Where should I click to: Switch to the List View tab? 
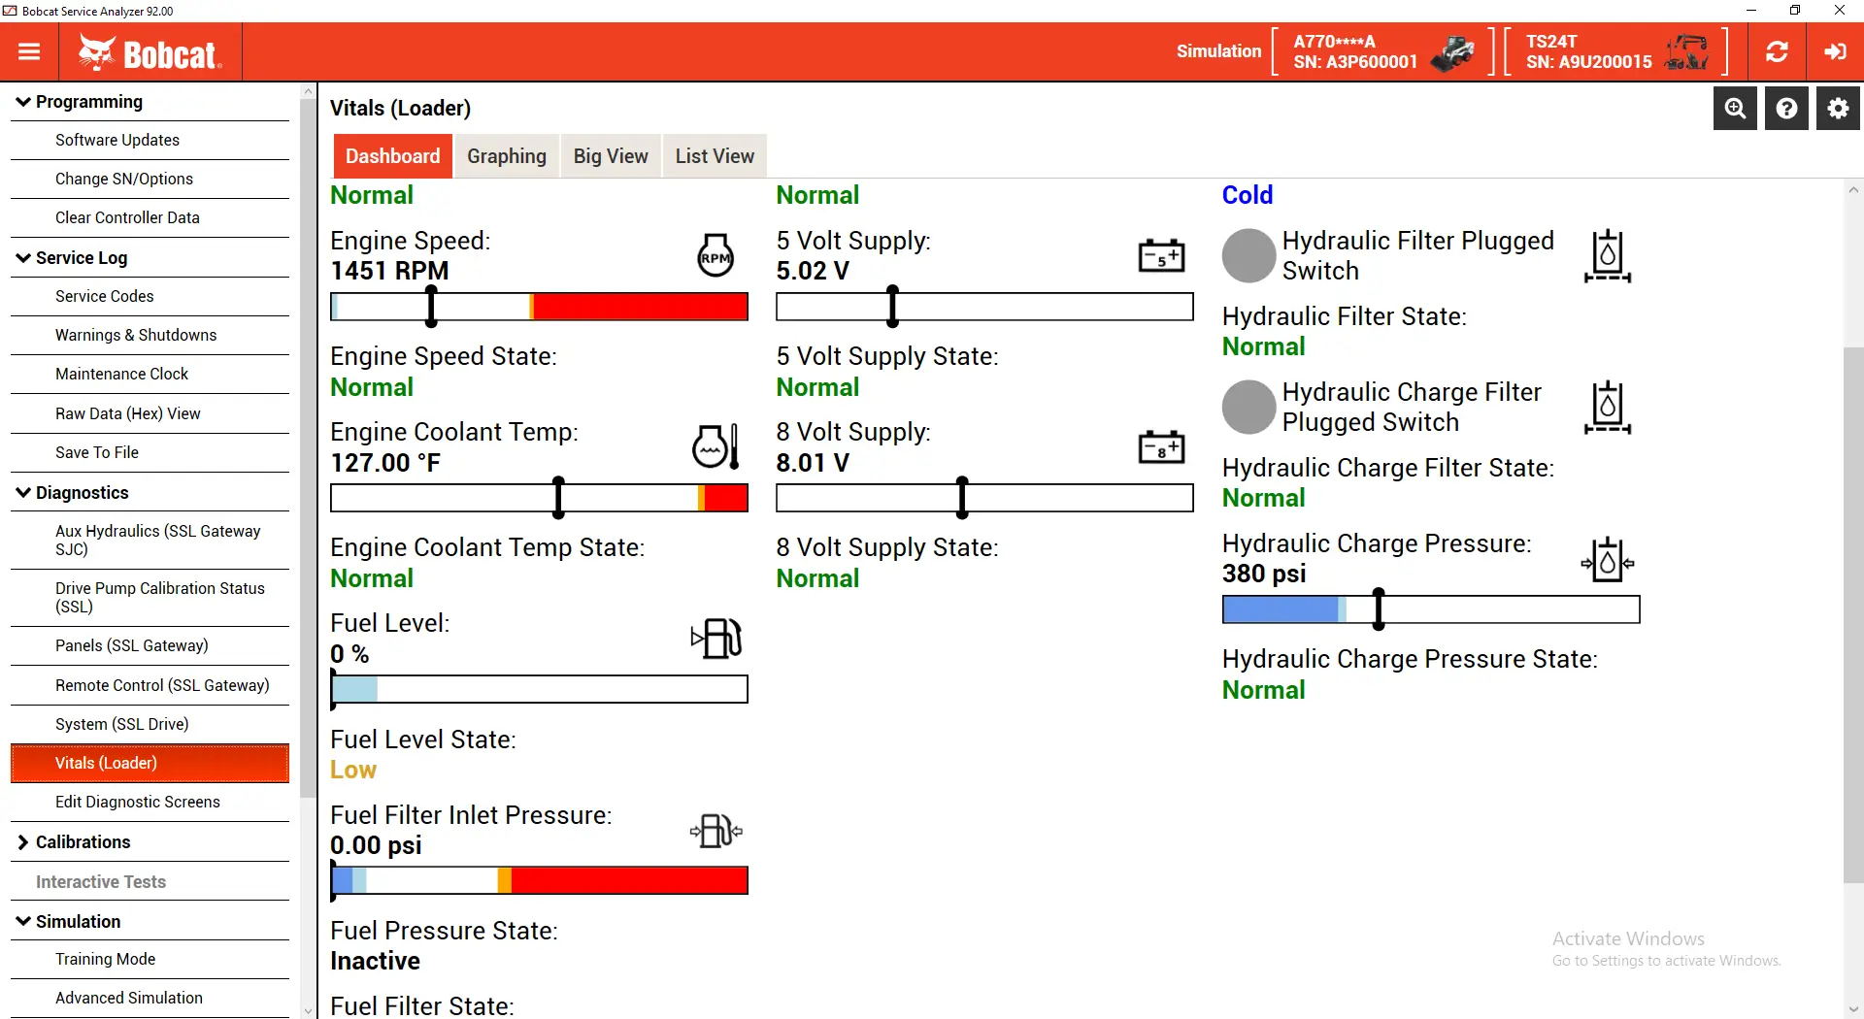715,156
